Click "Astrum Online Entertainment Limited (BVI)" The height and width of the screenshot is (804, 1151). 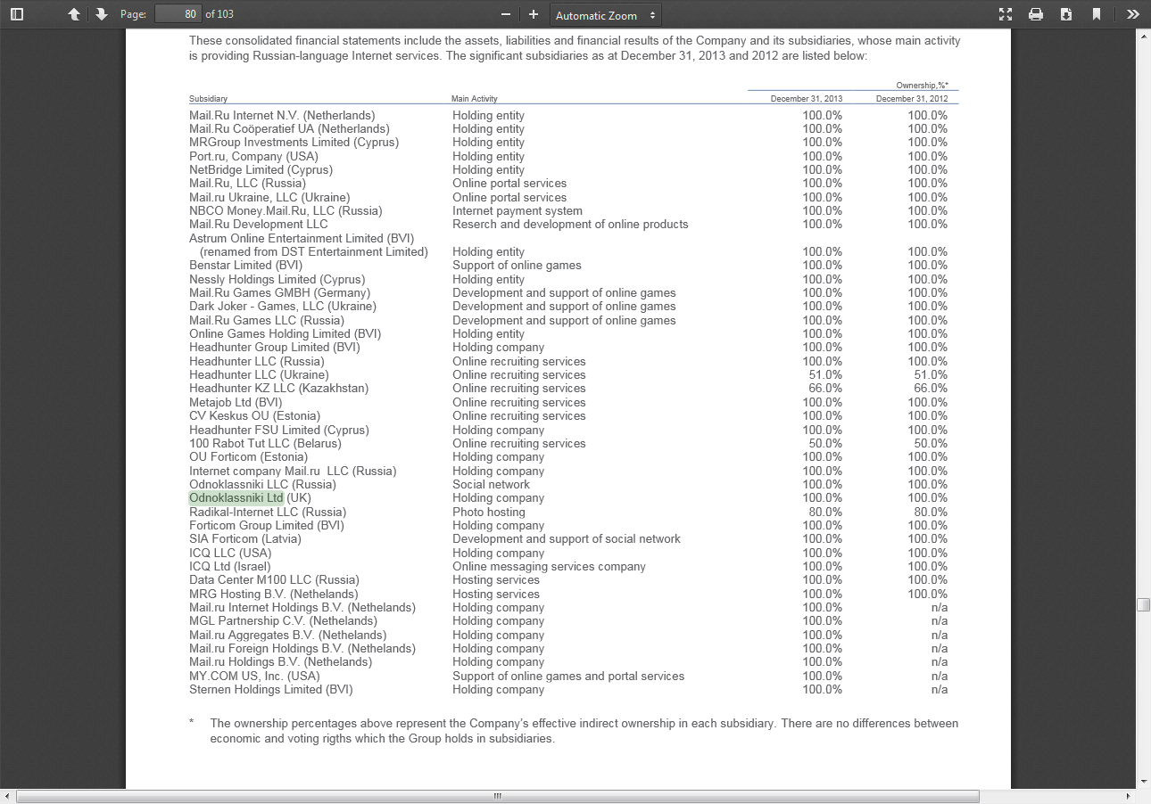(302, 239)
